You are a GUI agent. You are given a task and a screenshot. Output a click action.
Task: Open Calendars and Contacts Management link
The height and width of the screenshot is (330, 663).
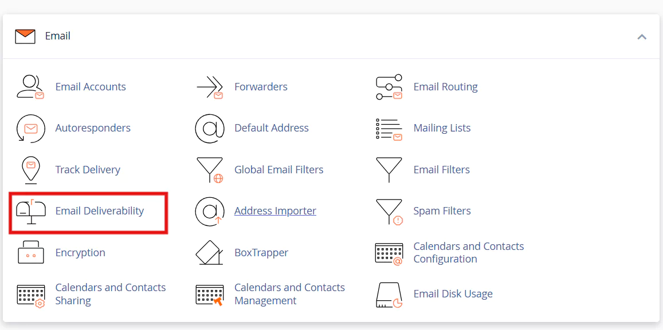click(x=289, y=294)
